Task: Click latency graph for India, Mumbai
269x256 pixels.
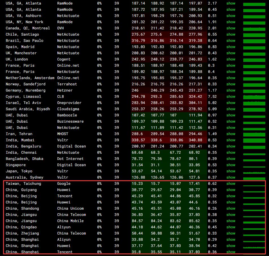Action: coord(254,140)
